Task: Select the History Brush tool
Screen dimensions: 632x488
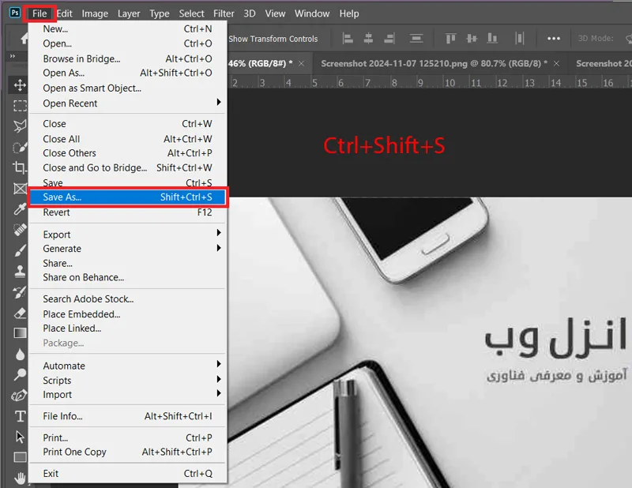Action: tap(20, 292)
